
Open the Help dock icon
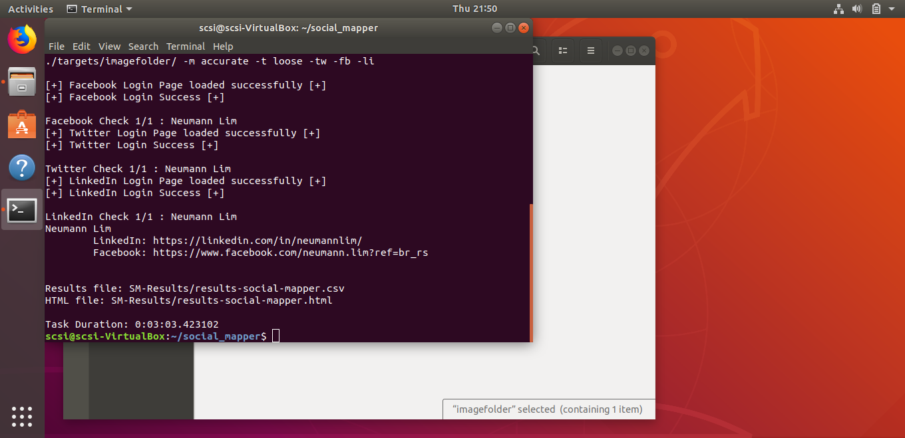tap(22, 167)
